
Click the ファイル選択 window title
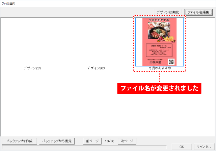tap(8, 3)
